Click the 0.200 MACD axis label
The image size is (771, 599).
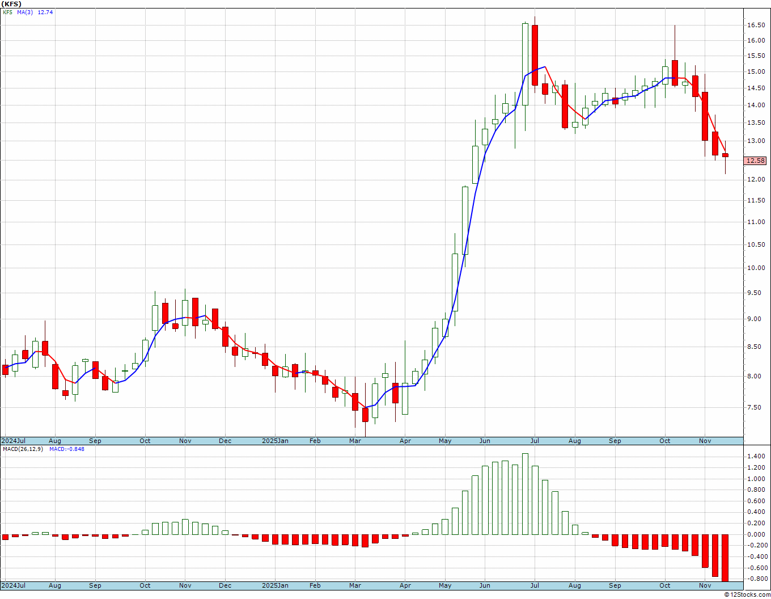(x=756, y=523)
